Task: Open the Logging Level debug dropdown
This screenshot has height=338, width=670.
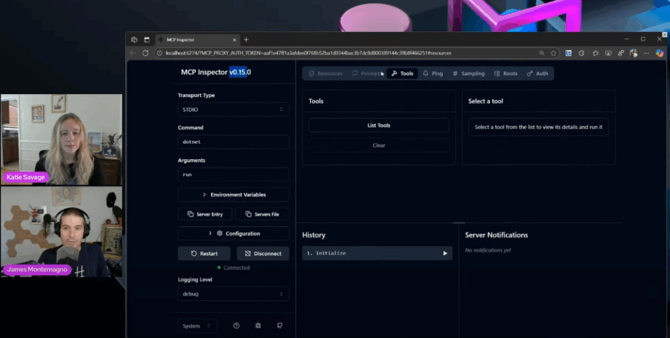Action: [233, 294]
